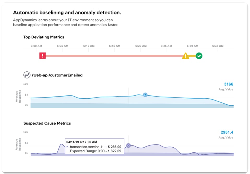Click the blue data point marker
Screen dimensions: 250x174
145,95
